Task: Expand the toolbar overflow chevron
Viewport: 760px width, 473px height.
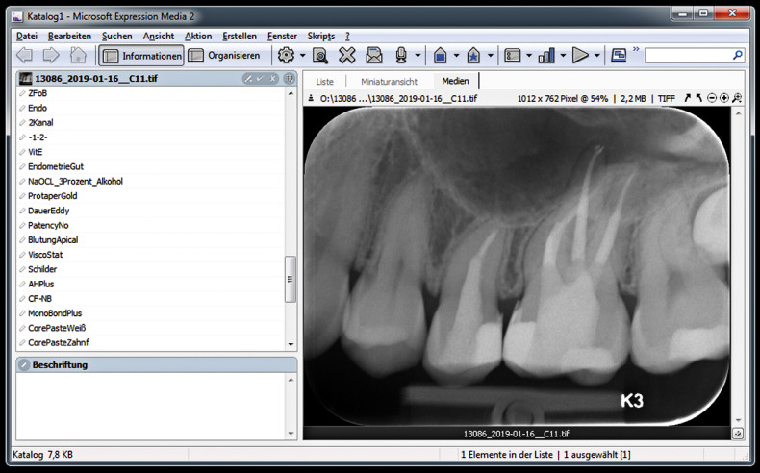Action: coord(636,49)
